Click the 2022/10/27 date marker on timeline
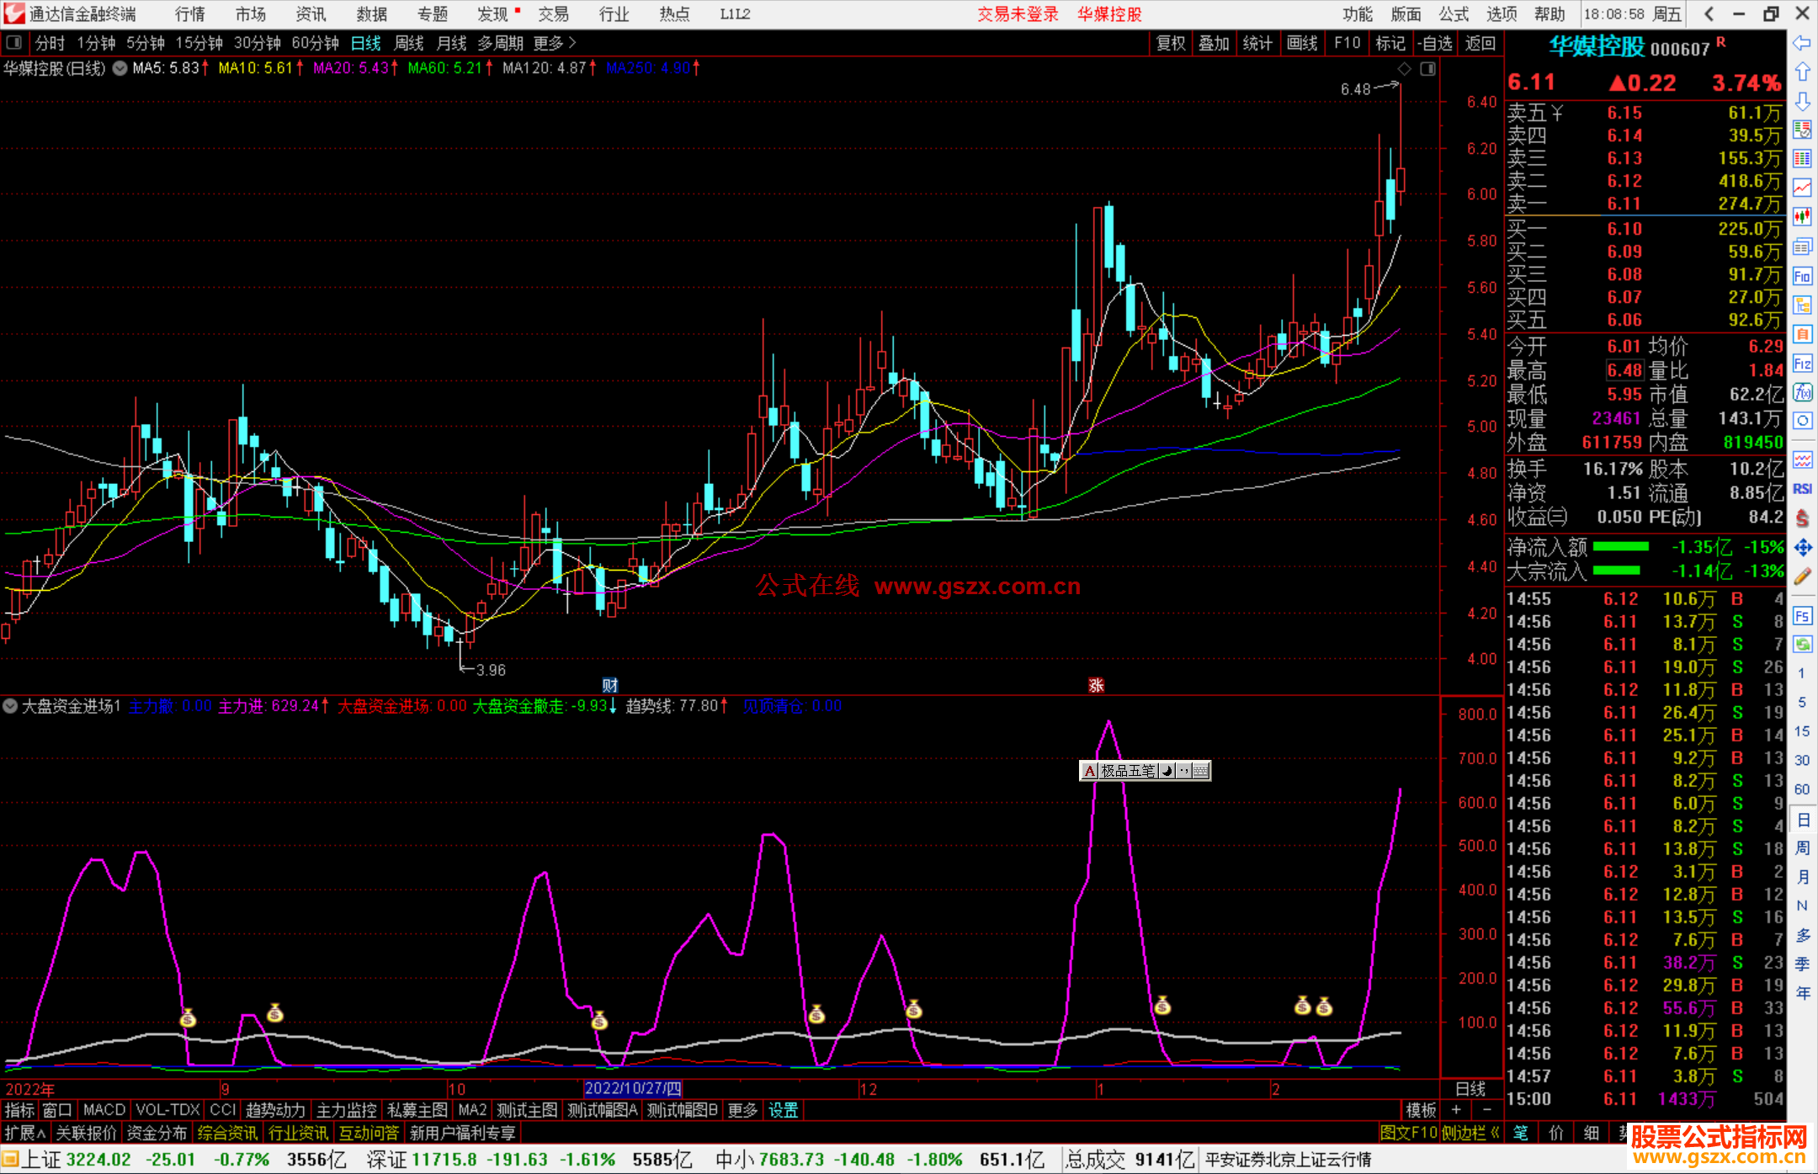 click(x=632, y=1089)
